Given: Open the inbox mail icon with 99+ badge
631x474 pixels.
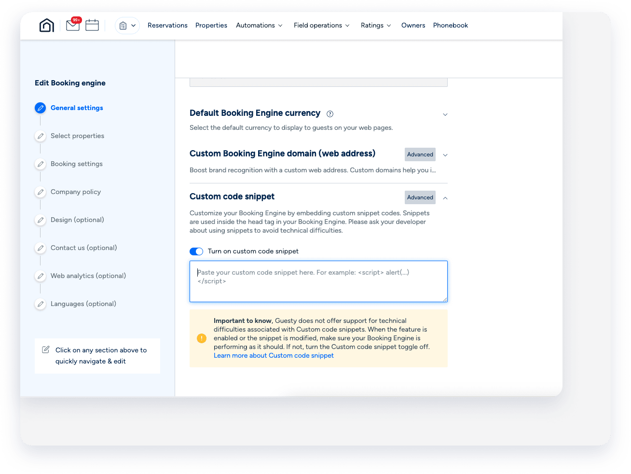Looking at the screenshot, I should (73, 24).
